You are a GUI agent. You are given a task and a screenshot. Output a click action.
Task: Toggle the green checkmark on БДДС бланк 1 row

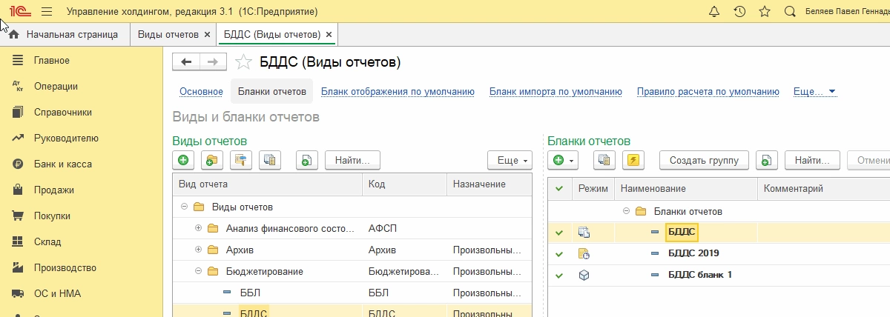pos(559,275)
